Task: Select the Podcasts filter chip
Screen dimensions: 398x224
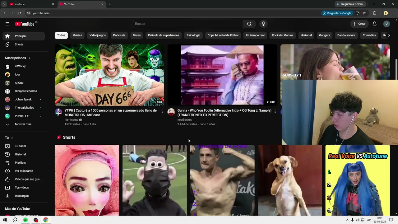Action: 119,35
